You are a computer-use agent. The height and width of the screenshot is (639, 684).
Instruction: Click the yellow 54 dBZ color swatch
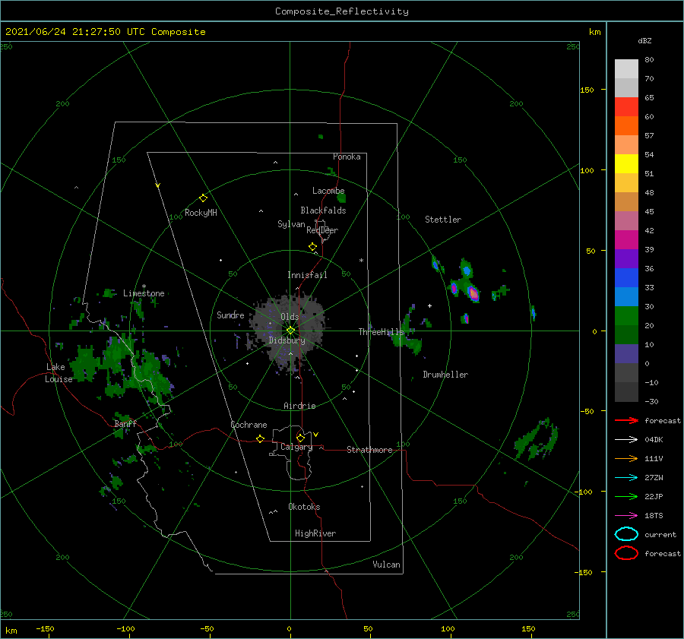coord(626,164)
